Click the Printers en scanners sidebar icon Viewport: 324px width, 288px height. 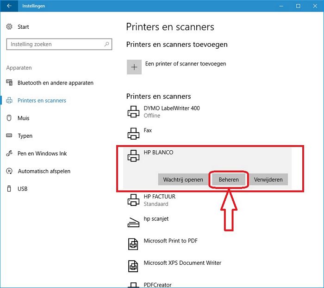tap(9, 101)
